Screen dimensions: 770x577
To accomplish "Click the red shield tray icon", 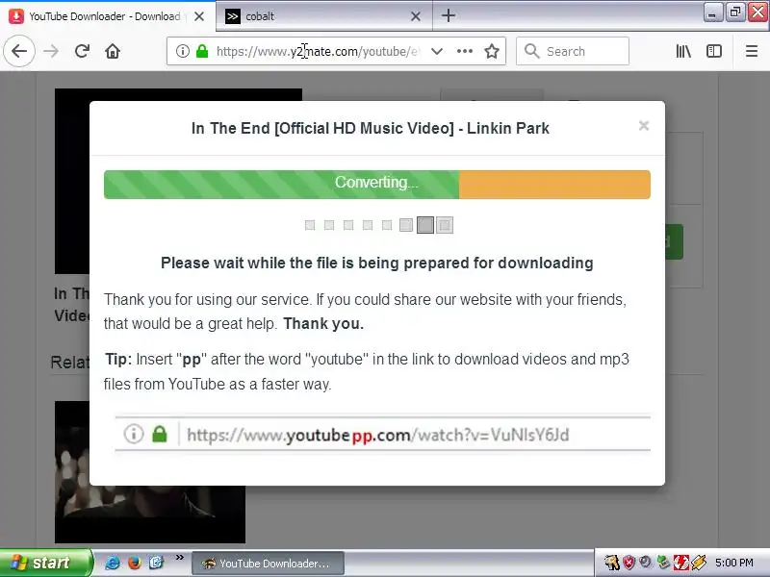I will [x=629, y=563].
